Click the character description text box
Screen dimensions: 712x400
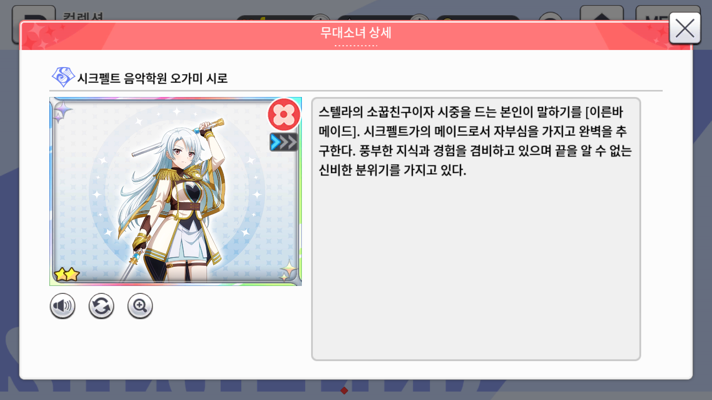click(x=476, y=229)
